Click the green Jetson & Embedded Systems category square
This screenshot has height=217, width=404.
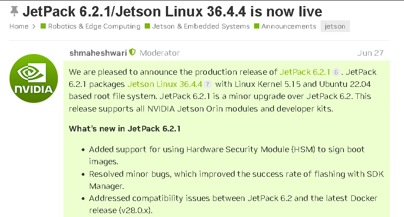pyautogui.click(x=147, y=26)
